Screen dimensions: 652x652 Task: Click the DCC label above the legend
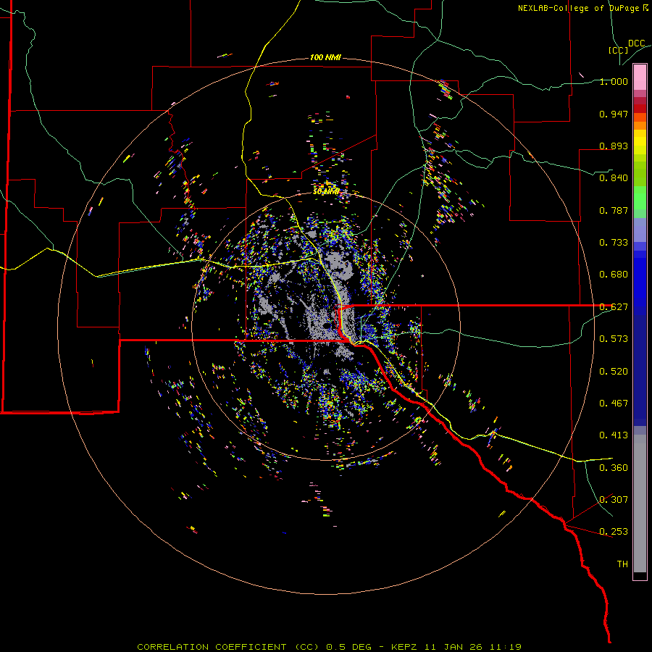coord(636,43)
